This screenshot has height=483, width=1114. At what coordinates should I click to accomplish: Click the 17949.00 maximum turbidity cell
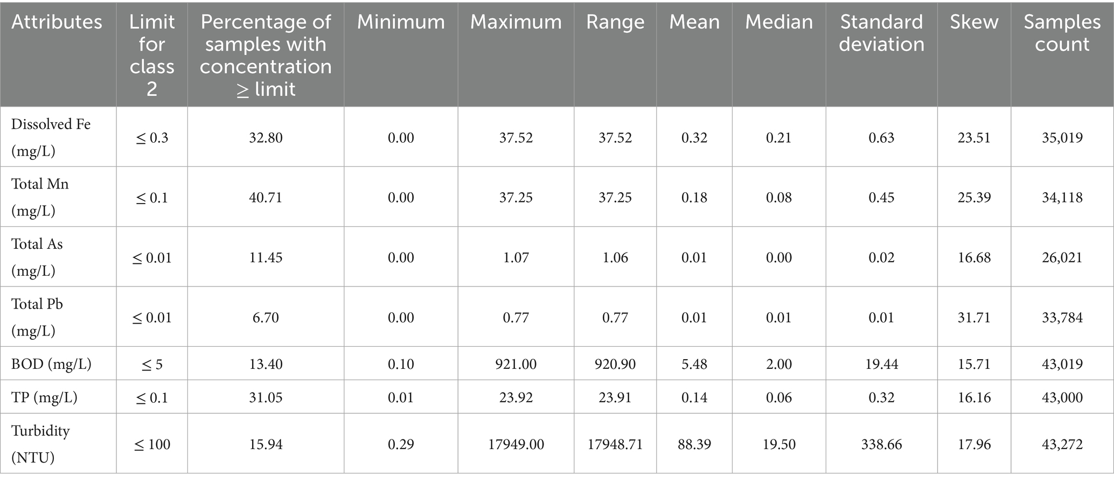point(516,444)
